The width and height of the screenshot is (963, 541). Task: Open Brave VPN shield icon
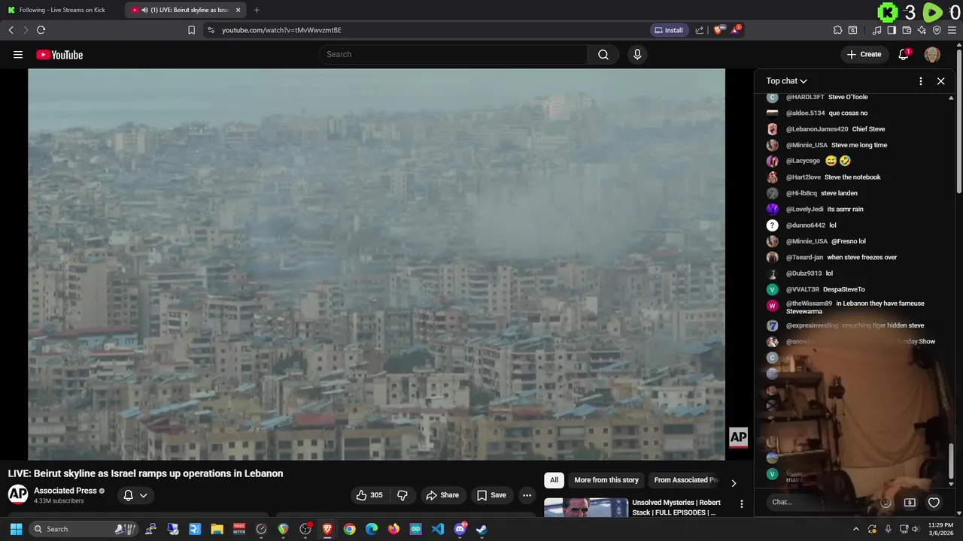(937, 30)
